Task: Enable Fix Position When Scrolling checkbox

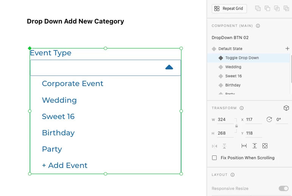Action: coord(214,158)
